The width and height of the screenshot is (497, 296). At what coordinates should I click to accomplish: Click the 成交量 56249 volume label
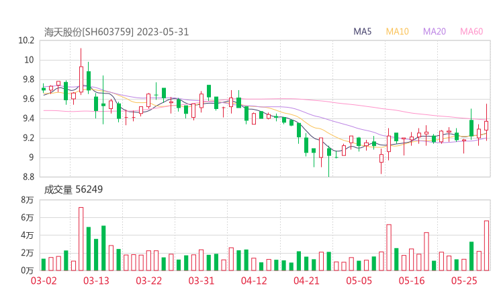[73, 190]
